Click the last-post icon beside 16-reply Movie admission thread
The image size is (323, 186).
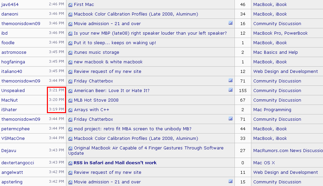click(x=70, y=24)
